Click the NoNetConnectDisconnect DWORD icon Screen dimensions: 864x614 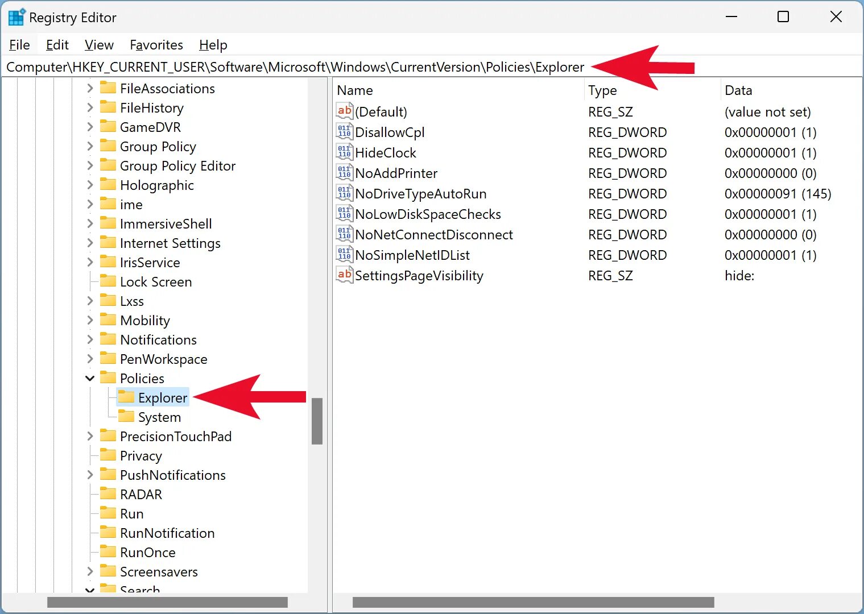pos(344,234)
